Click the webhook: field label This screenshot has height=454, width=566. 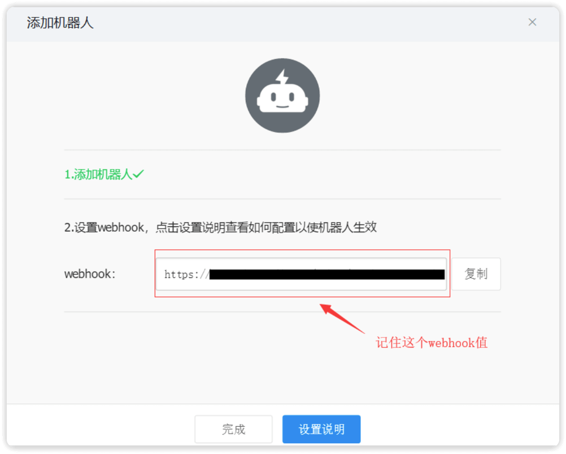(90, 274)
